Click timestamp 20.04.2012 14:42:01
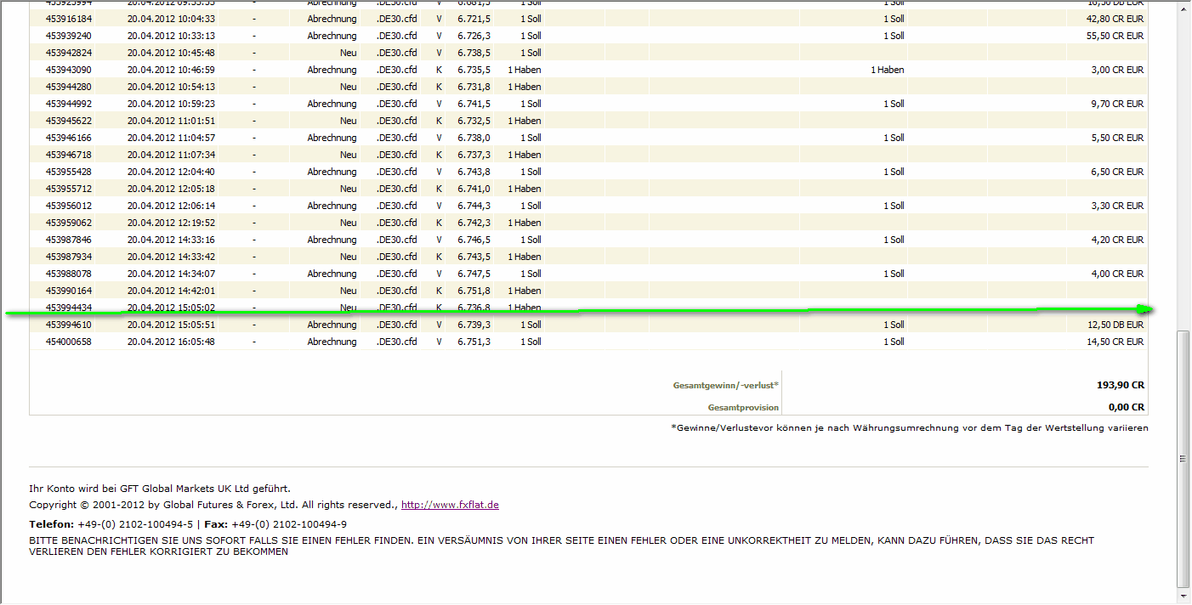Viewport: 1192px width, 605px height. [x=171, y=291]
